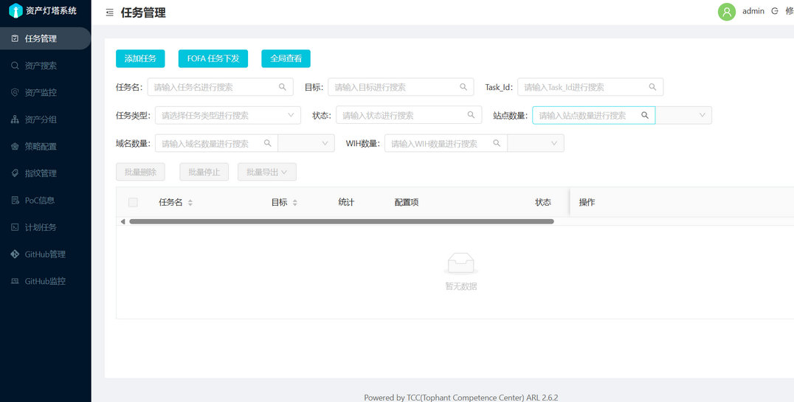Click the 统计 column header
794x402 pixels.
[x=346, y=203]
